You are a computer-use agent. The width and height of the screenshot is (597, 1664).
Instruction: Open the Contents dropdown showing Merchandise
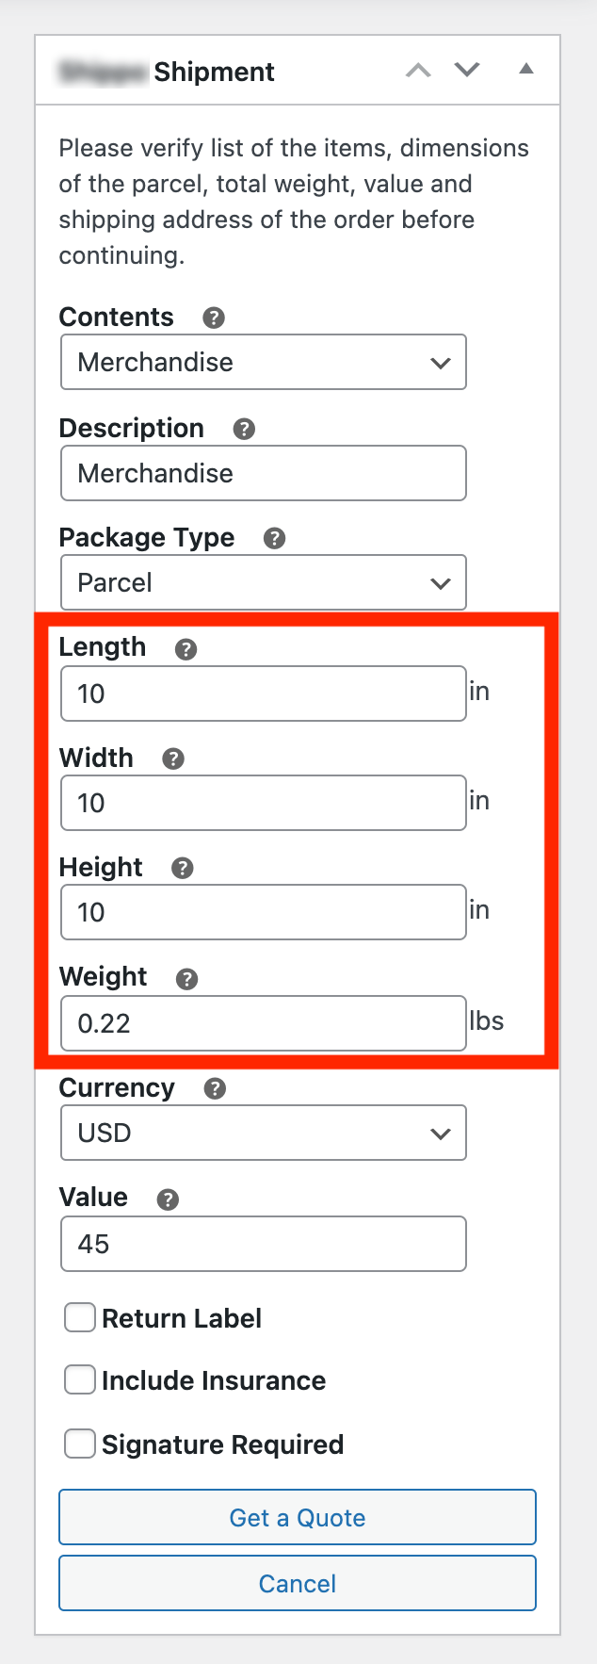click(263, 362)
